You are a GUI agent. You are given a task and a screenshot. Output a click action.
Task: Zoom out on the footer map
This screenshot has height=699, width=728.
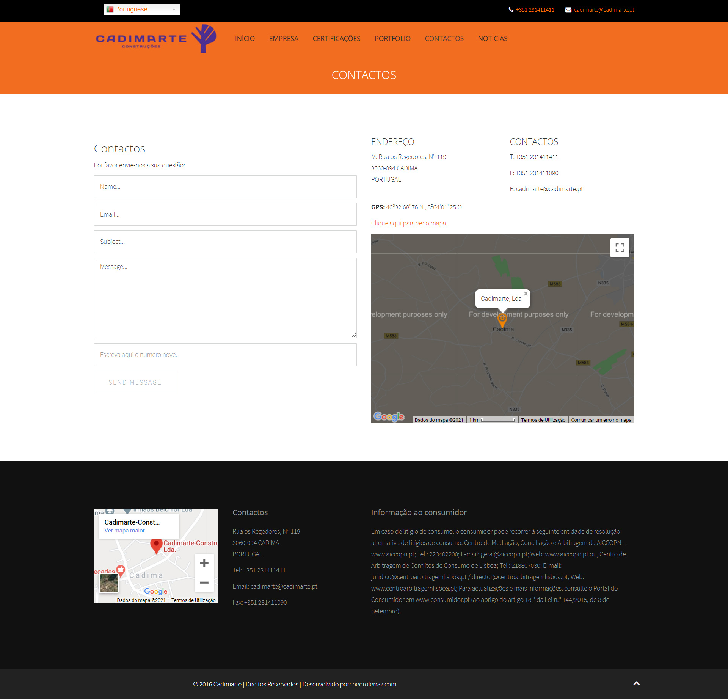204,583
